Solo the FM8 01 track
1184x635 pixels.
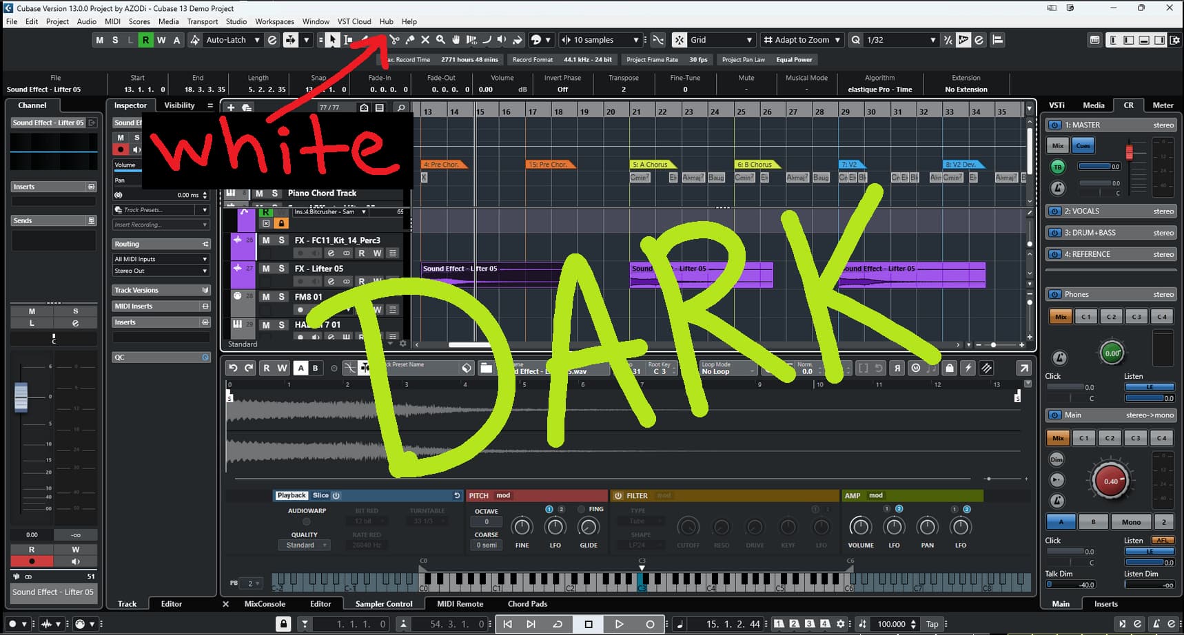pyautogui.click(x=281, y=297)
